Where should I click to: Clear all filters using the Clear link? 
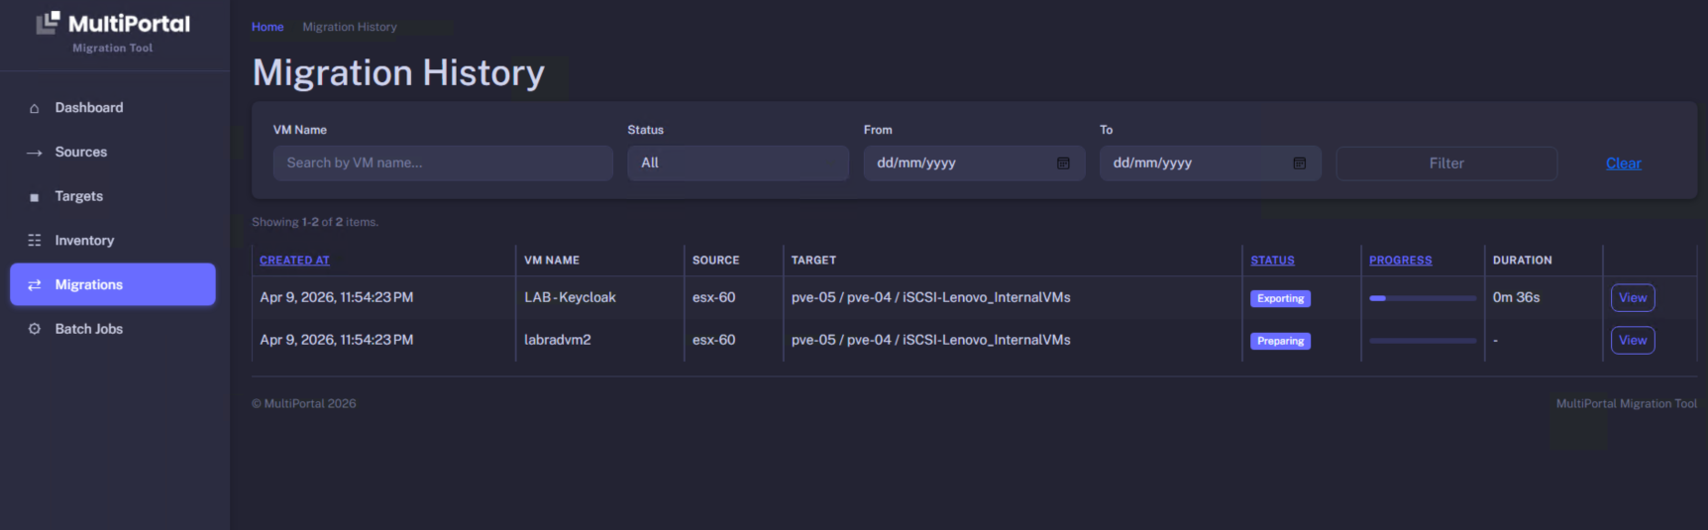(1623, 163)
